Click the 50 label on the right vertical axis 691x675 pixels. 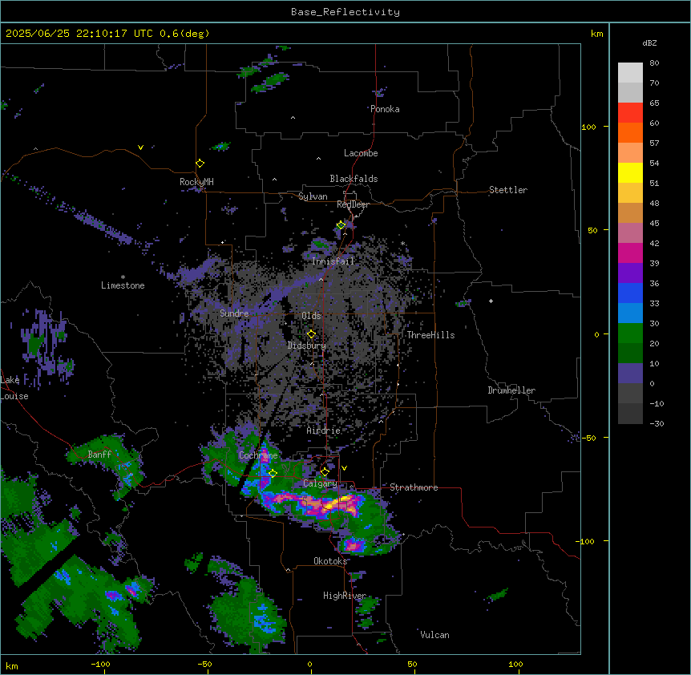592,230
